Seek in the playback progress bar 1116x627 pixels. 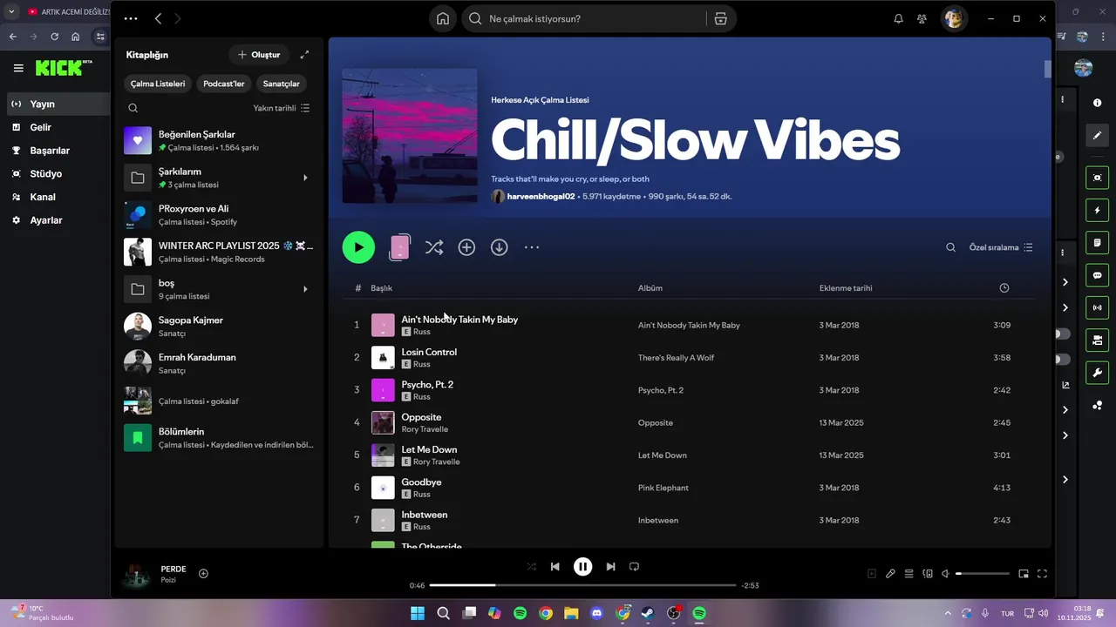pos(582,585)
